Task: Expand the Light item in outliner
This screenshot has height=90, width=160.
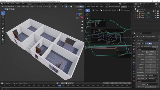Action: [x=137, y=15]
